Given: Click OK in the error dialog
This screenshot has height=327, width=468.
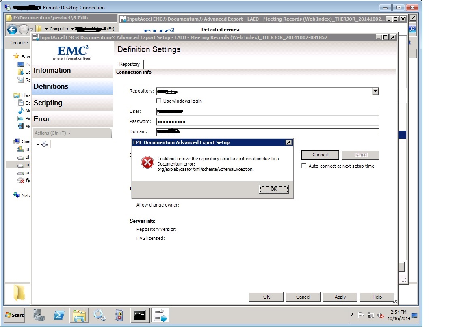Looking at the screenshot, I should coord(274,189).
